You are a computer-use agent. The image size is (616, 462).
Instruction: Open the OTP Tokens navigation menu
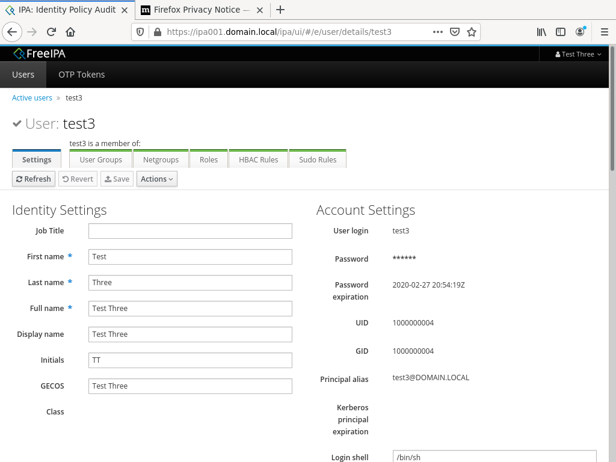[x=82, y=75]
